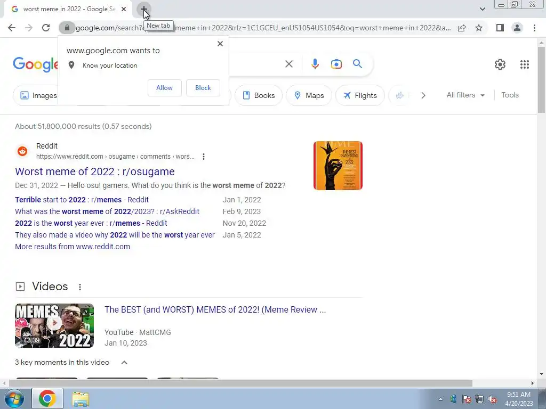
Task: Switch to the Flights filter
Action: point(360,95)
